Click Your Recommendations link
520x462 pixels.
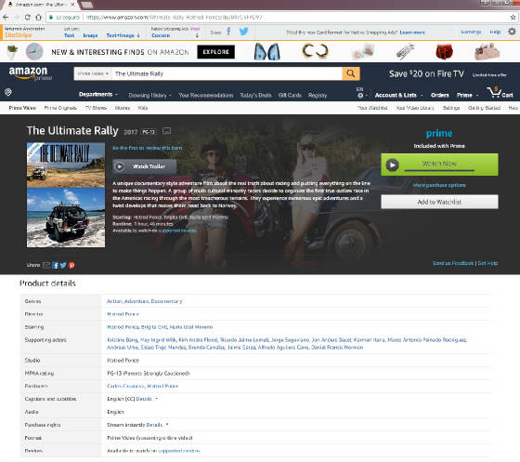tap(206, 96)
